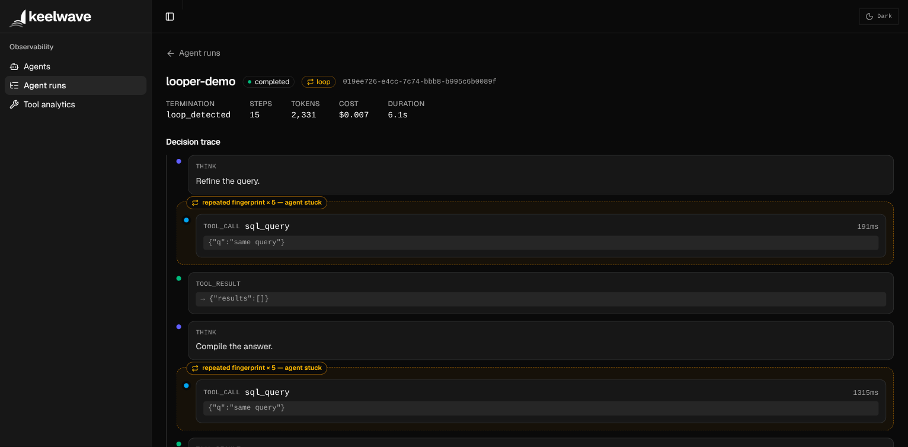Open the TOOL_RESULT step with empty results
Image resolution: width=908 pixels, height=447 pixels.
click(541, 293)
